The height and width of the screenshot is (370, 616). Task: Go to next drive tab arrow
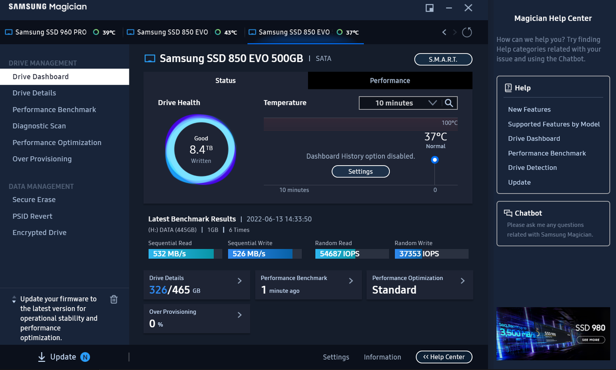pos(455,32)
